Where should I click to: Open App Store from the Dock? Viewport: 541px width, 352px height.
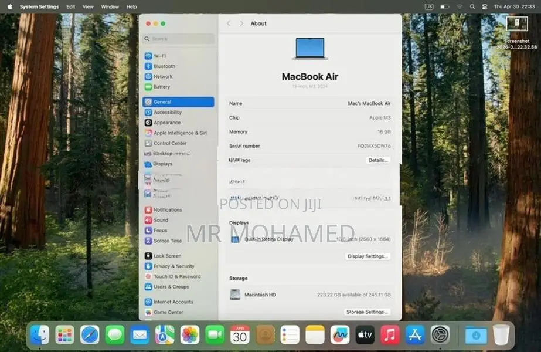click(x=415, y=335)
